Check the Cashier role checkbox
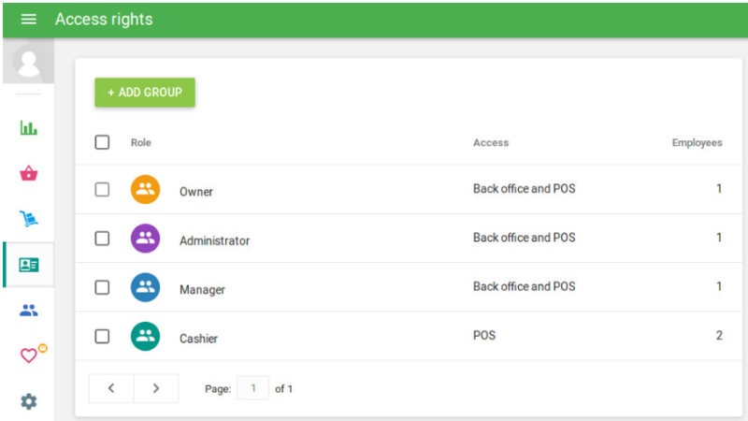The height and width of the screenshot is (421, 748). (102, 337)
